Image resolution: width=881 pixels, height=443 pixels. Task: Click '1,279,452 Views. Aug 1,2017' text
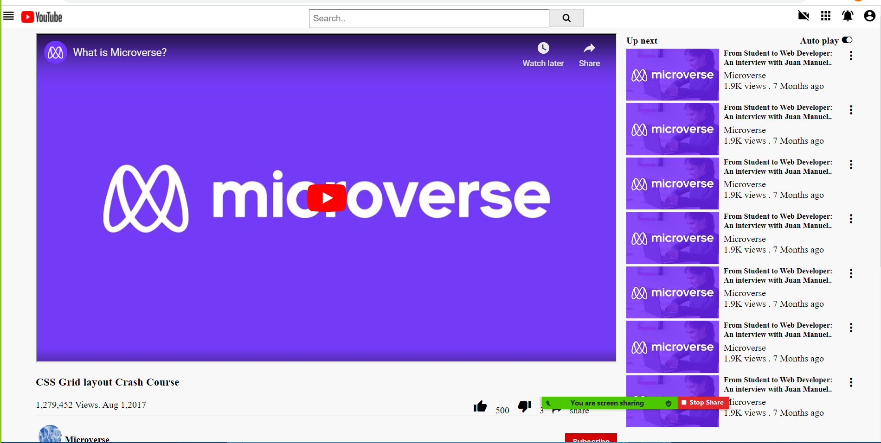pyautogui.click(x=91, y=405)
